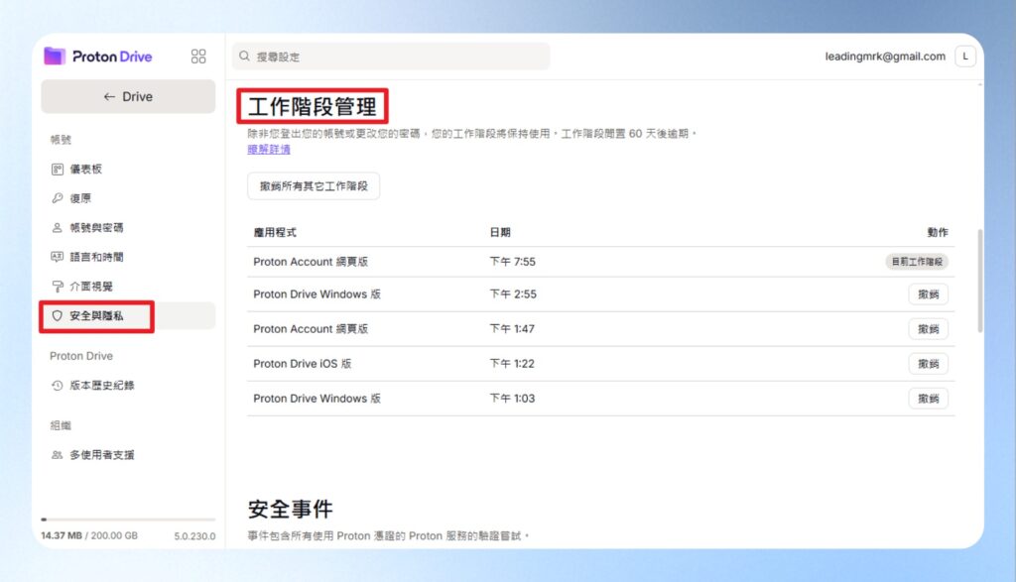This screenshot has height=582, width=1016.
Task: Revoke Proton Drive Windows 下午 2:55 session
Action: (x=928, y=293)
